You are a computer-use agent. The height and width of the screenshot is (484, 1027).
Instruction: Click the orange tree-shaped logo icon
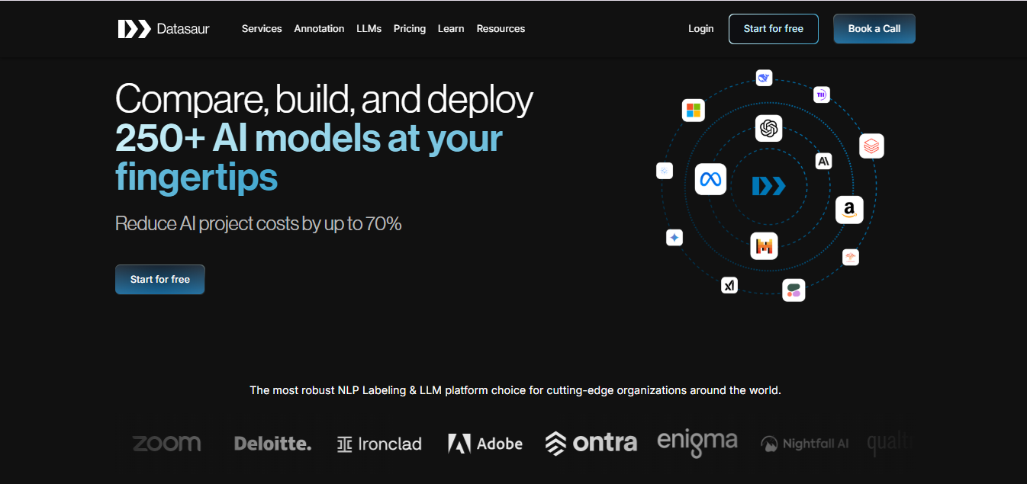(x=851, y=257)
